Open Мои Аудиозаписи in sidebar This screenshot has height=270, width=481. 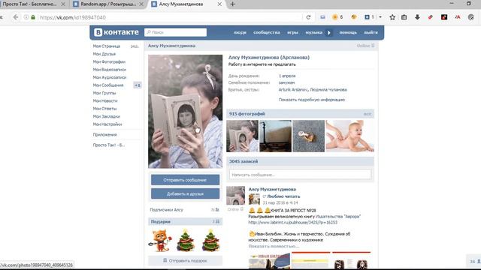(110, 77)
